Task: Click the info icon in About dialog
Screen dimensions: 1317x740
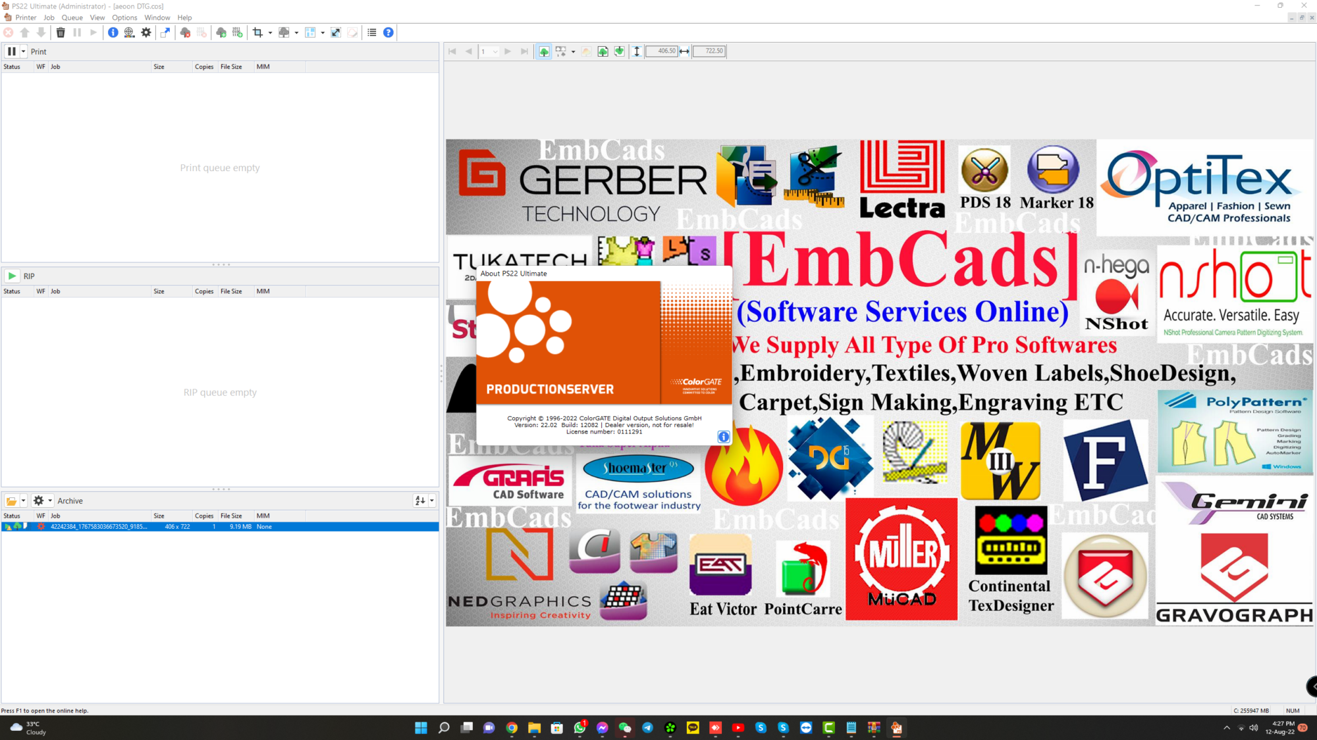Action: pos(723,437)
